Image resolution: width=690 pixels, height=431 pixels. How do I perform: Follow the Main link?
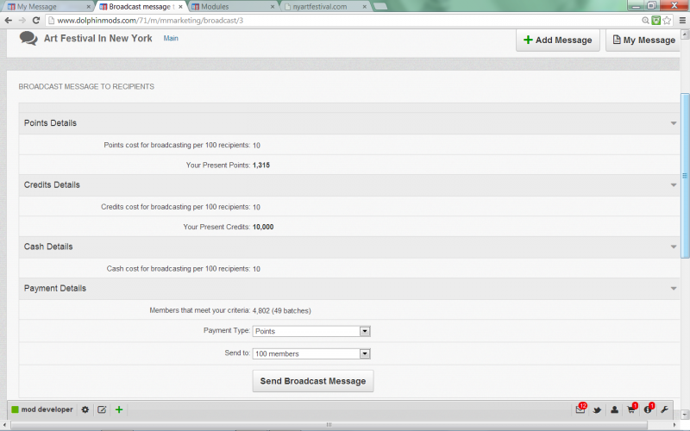171,38
